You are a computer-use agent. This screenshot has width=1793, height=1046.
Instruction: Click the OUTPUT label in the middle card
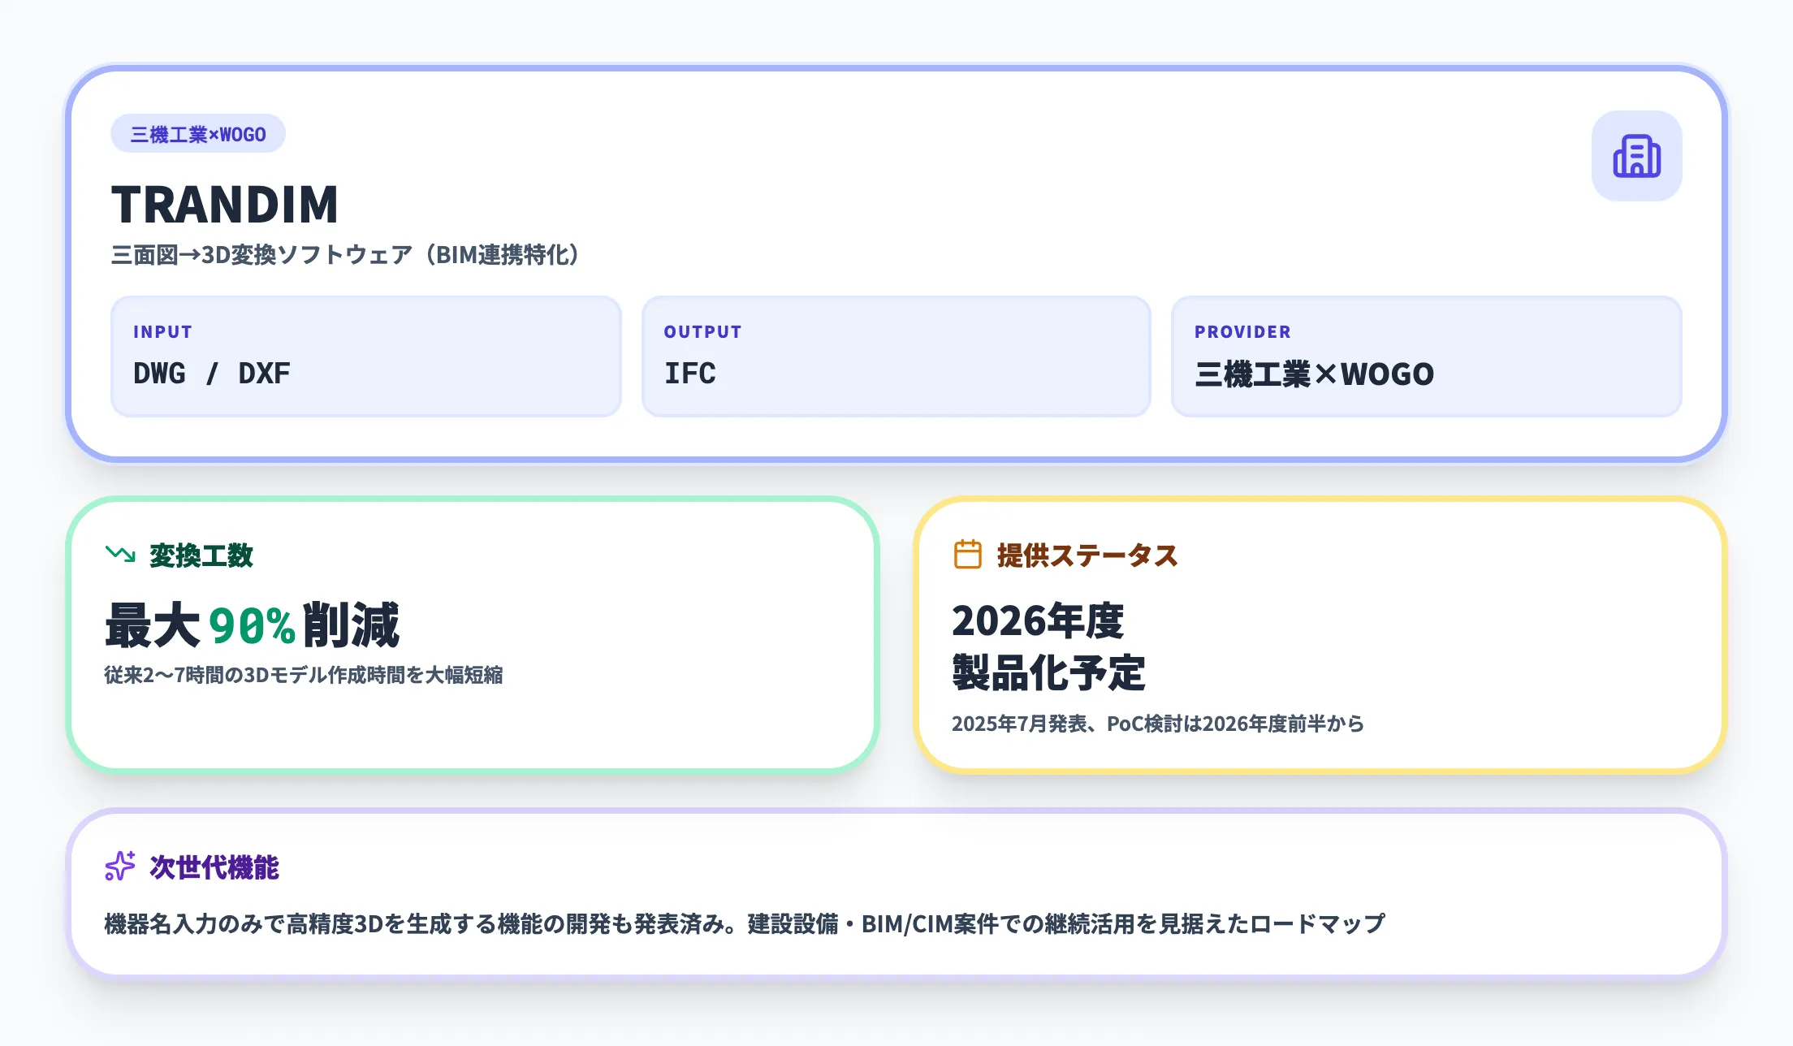pos(702,331)
